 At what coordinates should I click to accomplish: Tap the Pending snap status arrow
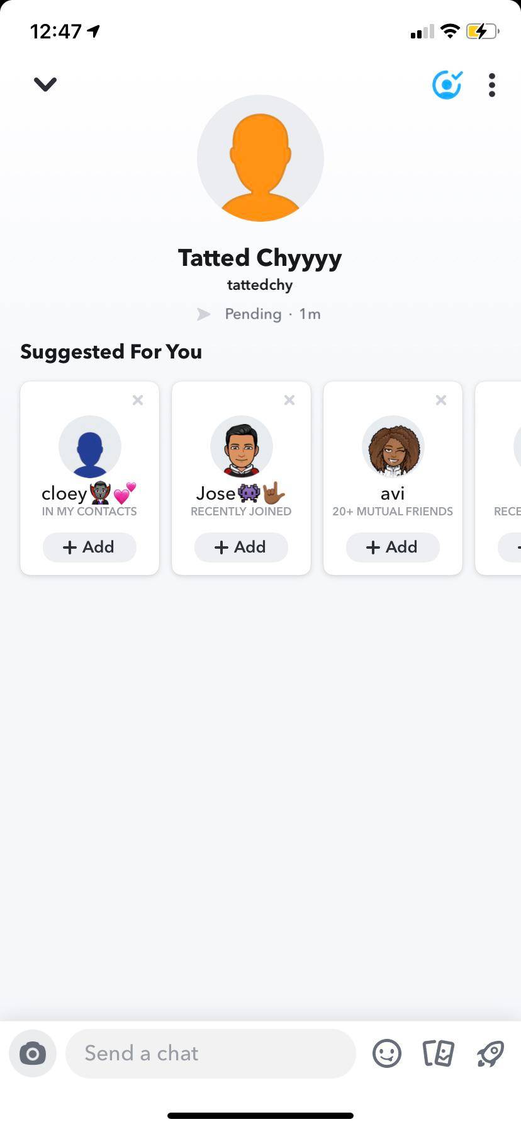pyautogui.click(x=204, y=314)
